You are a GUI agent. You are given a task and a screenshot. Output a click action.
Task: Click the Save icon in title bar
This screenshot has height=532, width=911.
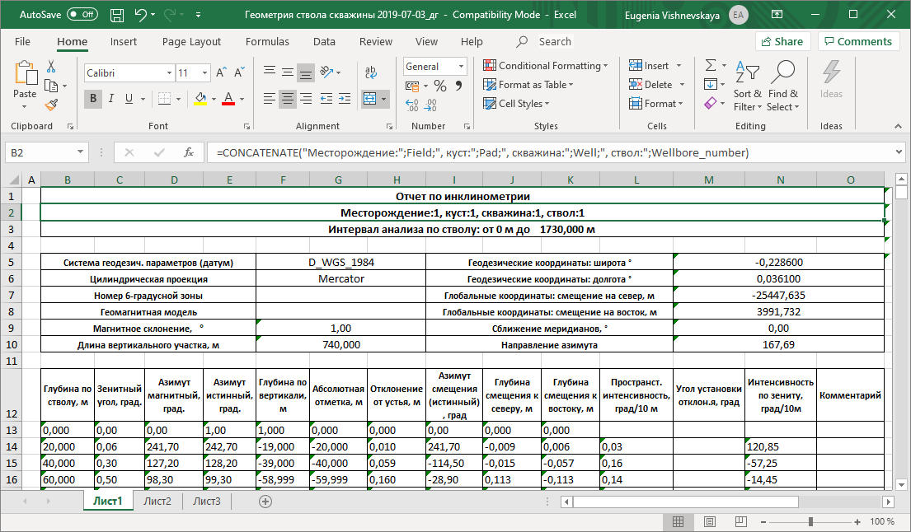(x=117, y=15)
